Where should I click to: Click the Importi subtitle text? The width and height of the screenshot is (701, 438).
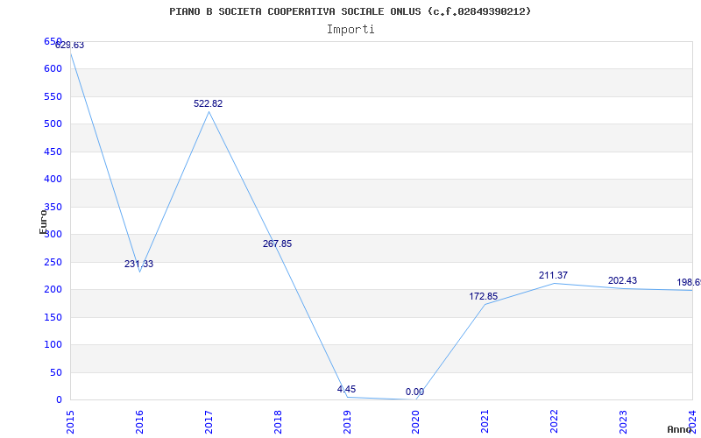[x=350, y=29]
